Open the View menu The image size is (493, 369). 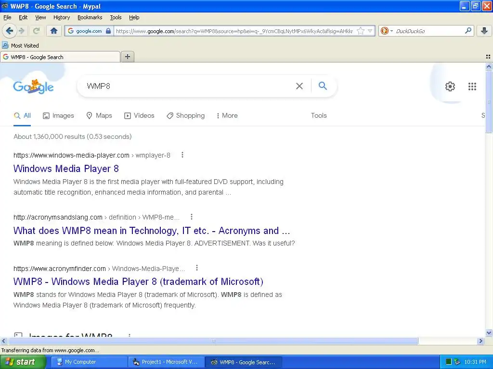40,17
